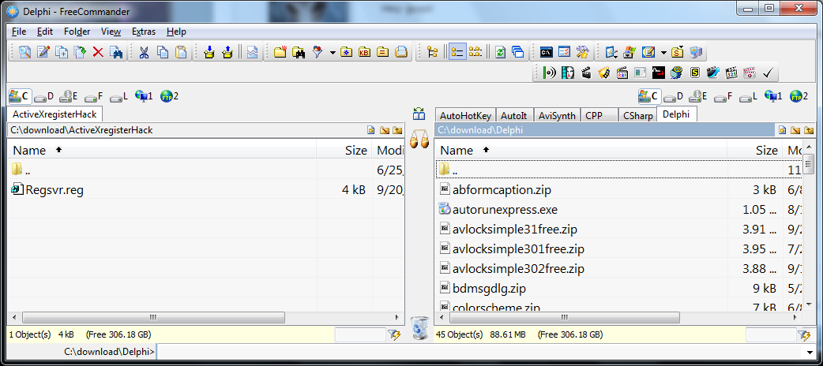Switch to the CSharp tab
823x366 pixels.
click(637, 115)
